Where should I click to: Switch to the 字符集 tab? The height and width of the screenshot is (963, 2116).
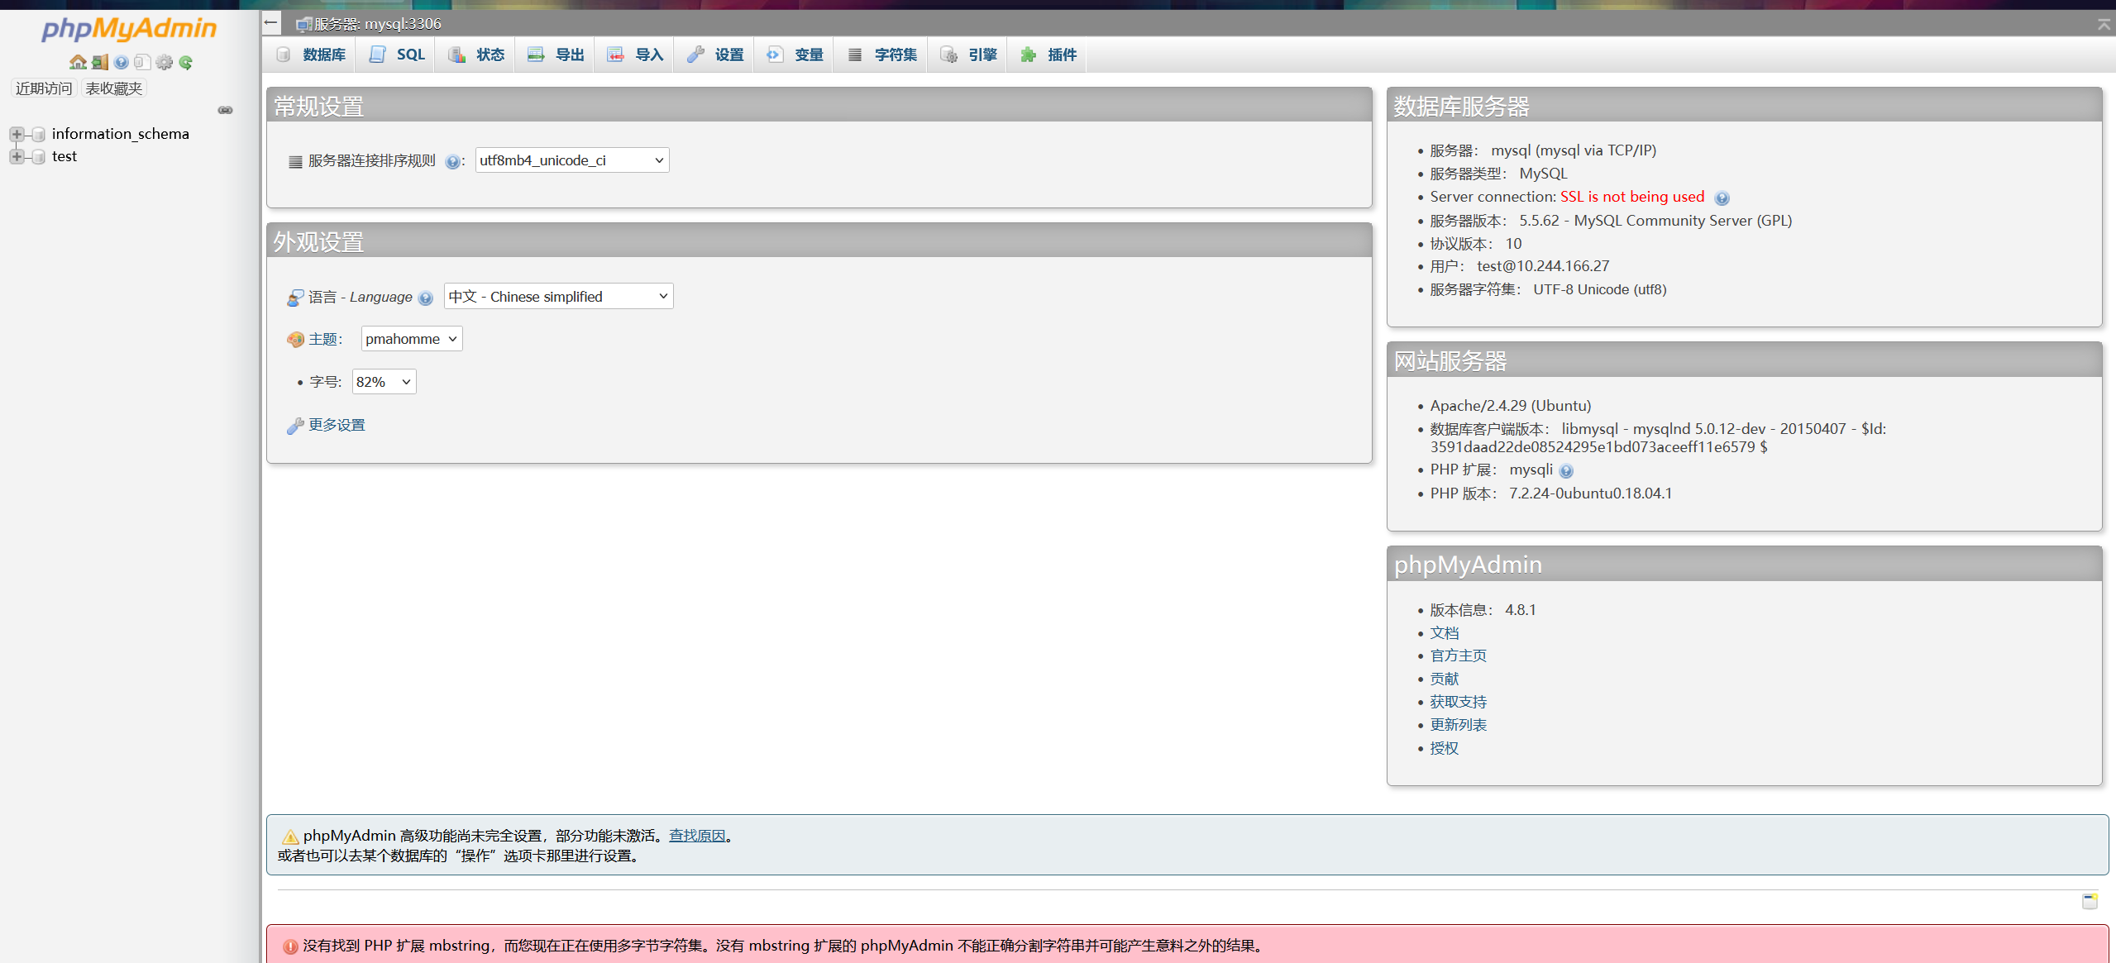coord(881,55)
